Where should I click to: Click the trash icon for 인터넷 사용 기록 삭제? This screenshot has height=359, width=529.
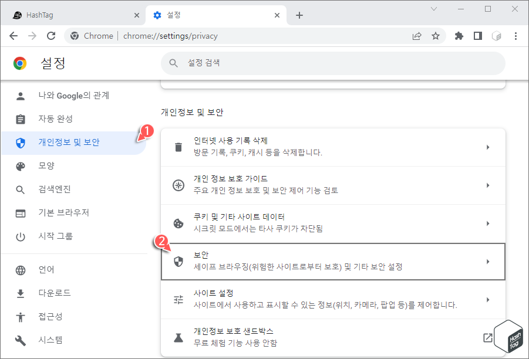coord(178,146)
